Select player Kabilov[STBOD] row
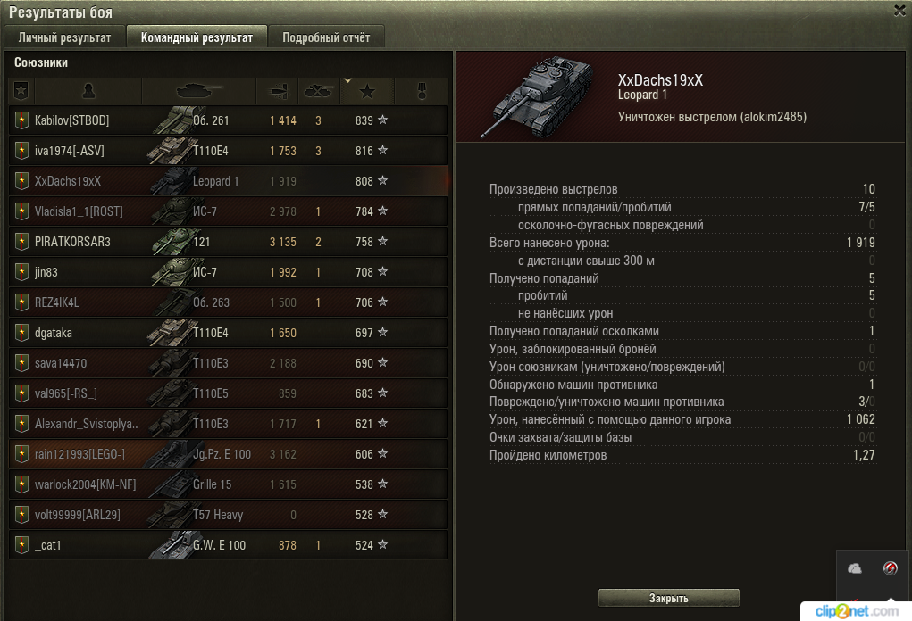The image size is (912, 621). [229, 120]
